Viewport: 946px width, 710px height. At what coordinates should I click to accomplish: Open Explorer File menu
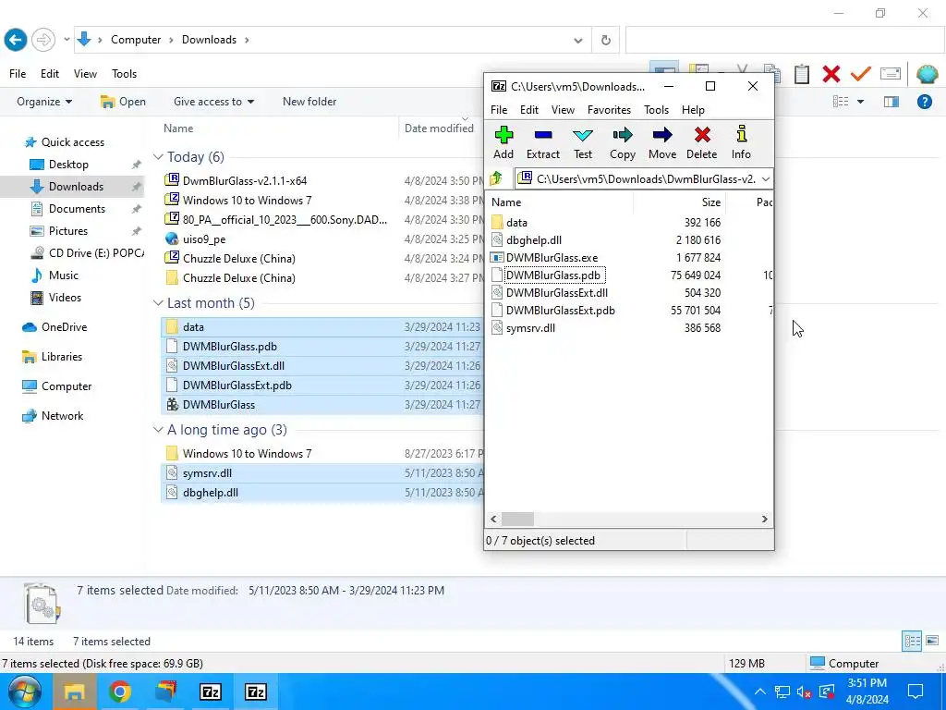[18, 74]
